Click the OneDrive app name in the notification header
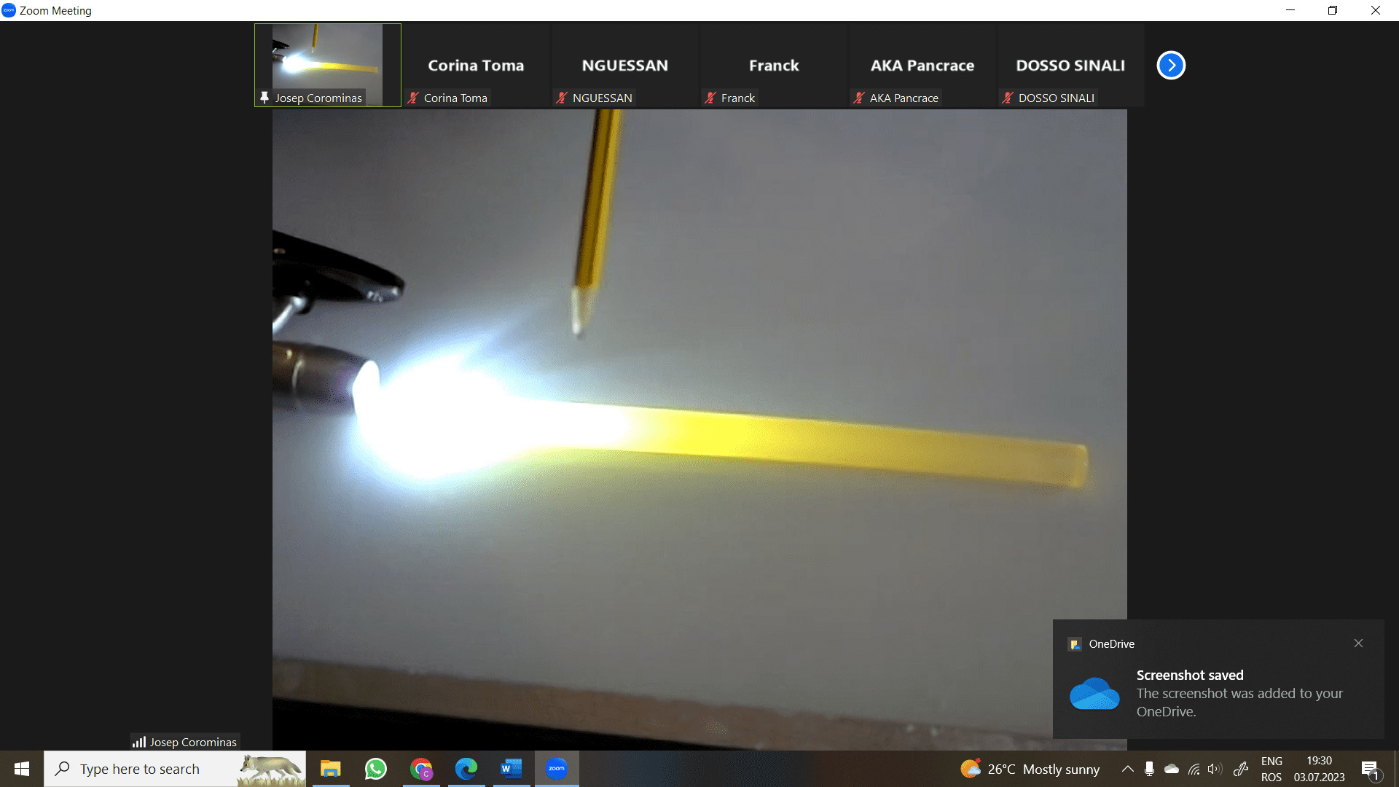This screenshot has height=787, width=1399. pyautogui.click(x=1111, y=644)
